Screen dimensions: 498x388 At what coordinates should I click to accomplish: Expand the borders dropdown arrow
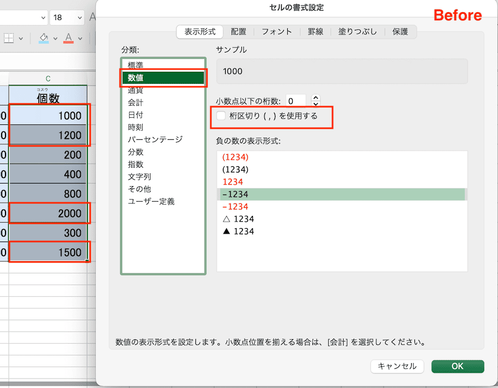pyautogui.click(x=21, y=39)
